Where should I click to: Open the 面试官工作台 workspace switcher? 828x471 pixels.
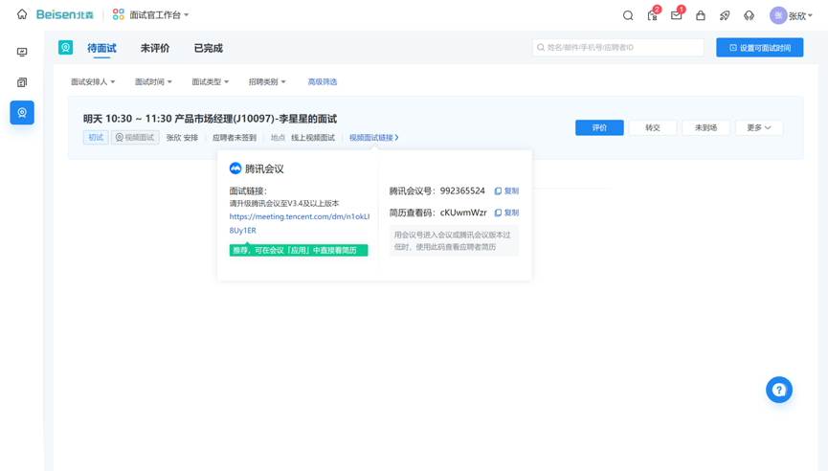[x=151, y=15]
